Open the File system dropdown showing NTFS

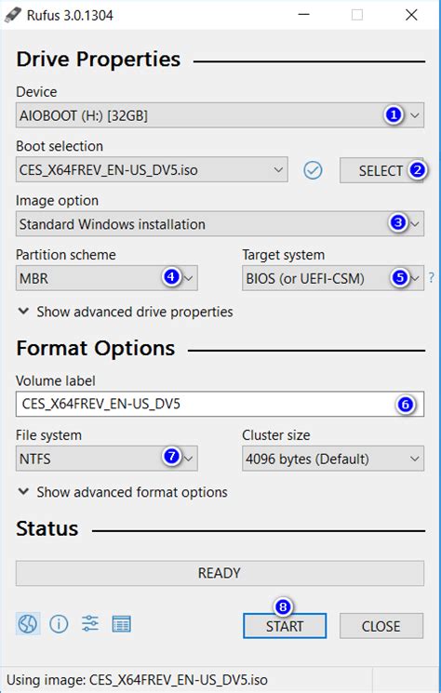coord(106,459)
